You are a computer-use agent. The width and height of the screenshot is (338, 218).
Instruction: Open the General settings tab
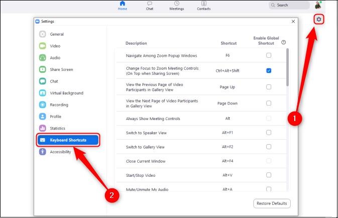tap(68, 34)
